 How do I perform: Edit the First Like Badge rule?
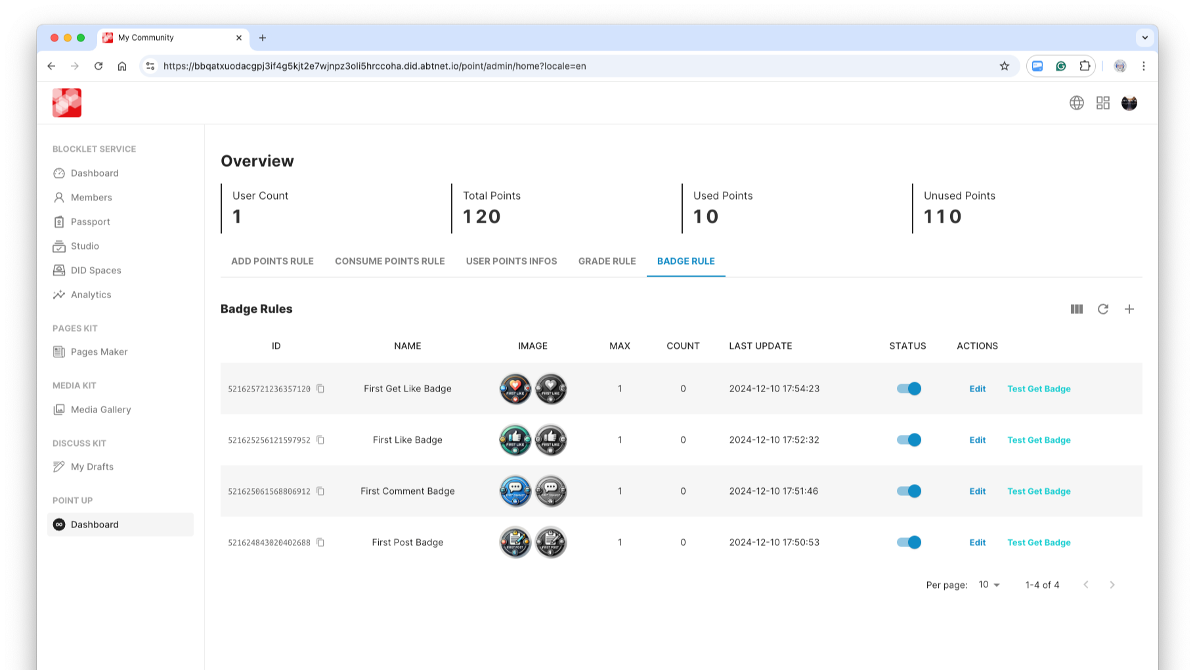[x=977, y=440]
